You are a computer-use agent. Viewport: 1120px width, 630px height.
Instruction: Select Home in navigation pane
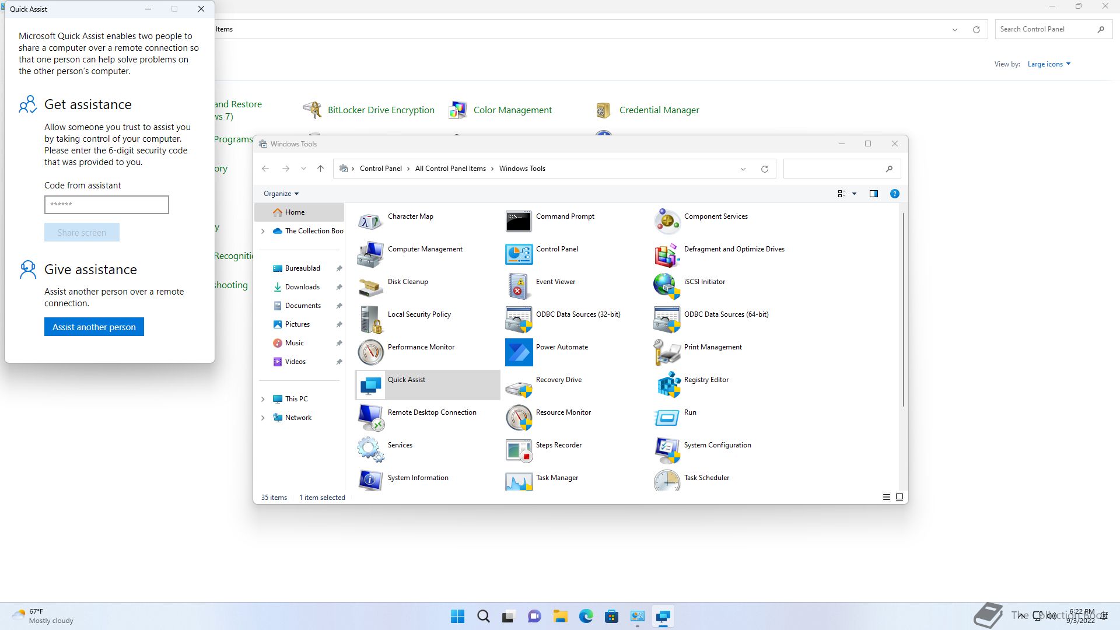pyautogui.click(x=299, y=212)
